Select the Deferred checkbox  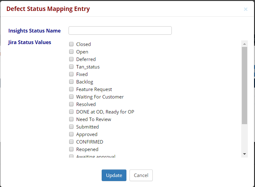71,59
